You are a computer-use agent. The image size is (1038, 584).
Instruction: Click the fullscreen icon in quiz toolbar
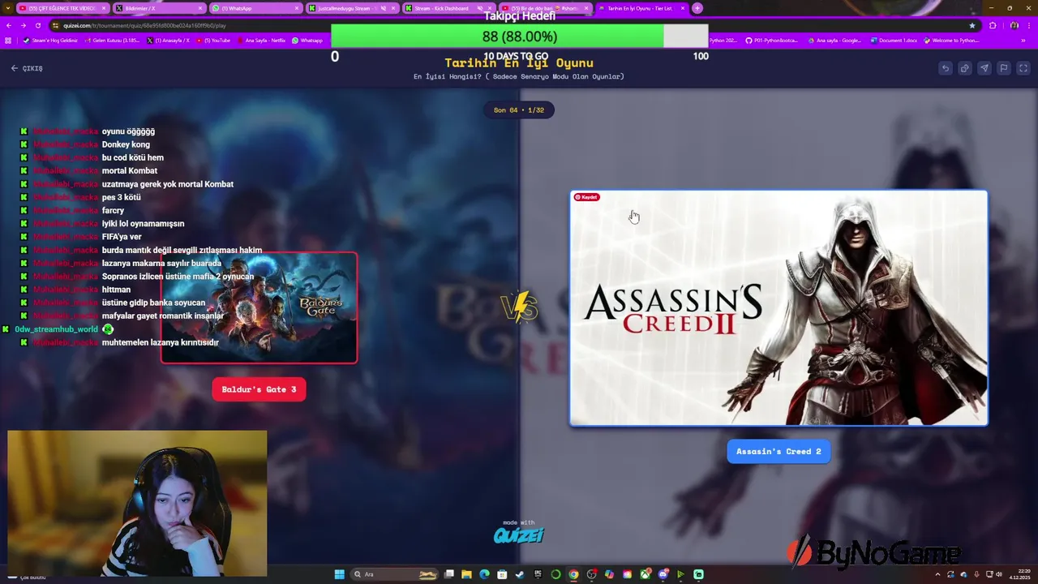coord(1023,68)
